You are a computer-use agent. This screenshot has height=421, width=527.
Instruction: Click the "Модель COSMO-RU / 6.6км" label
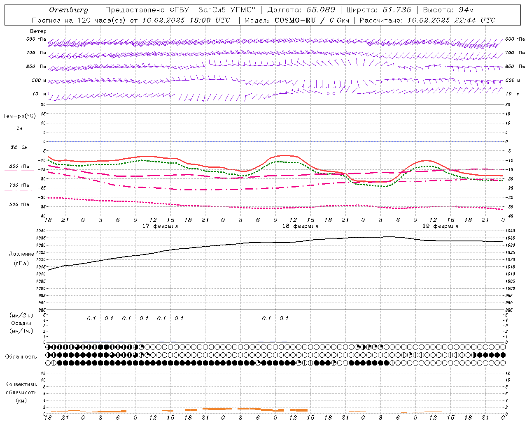click(296, 20)
